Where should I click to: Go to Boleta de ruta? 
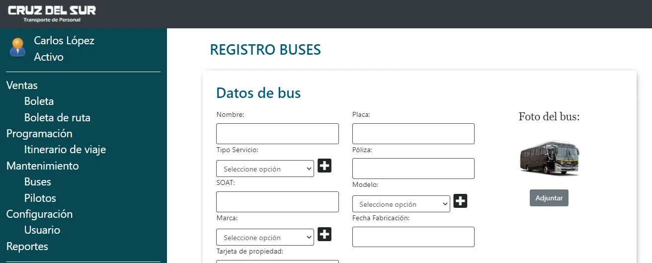pos(57,118)
